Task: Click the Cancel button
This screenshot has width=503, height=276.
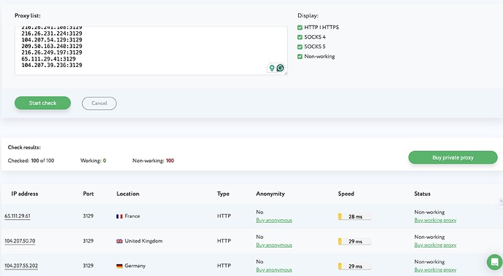Action: [99, 103]
